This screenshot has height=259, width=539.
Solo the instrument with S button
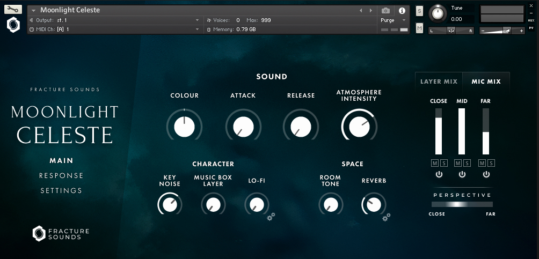click(x=419, y=11)
